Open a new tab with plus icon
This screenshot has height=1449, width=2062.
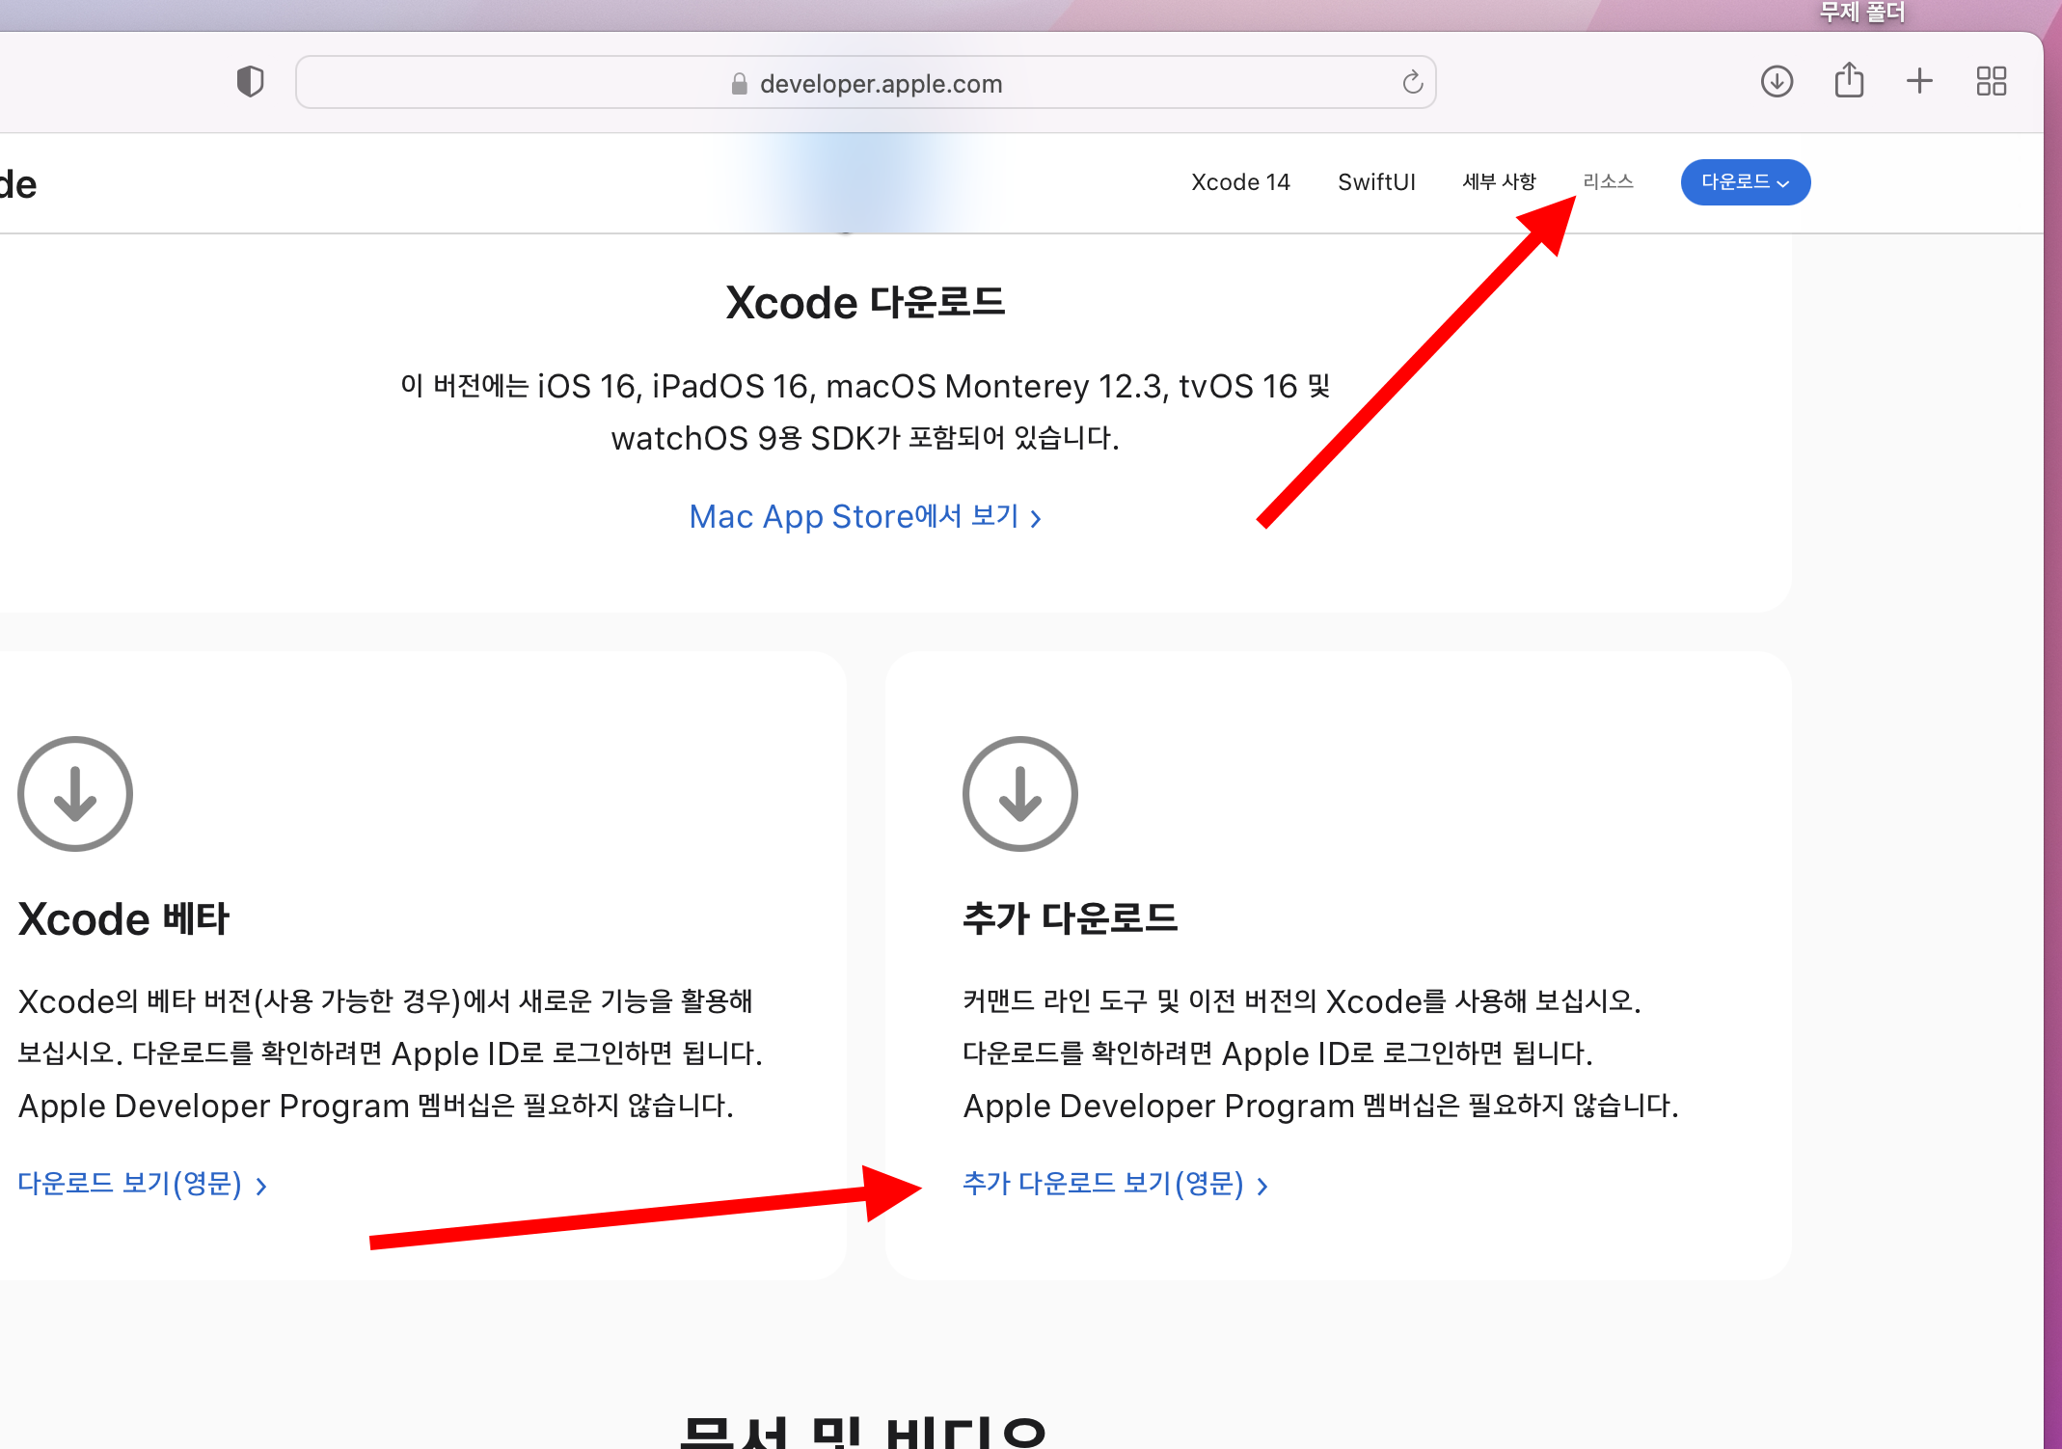1919,81
